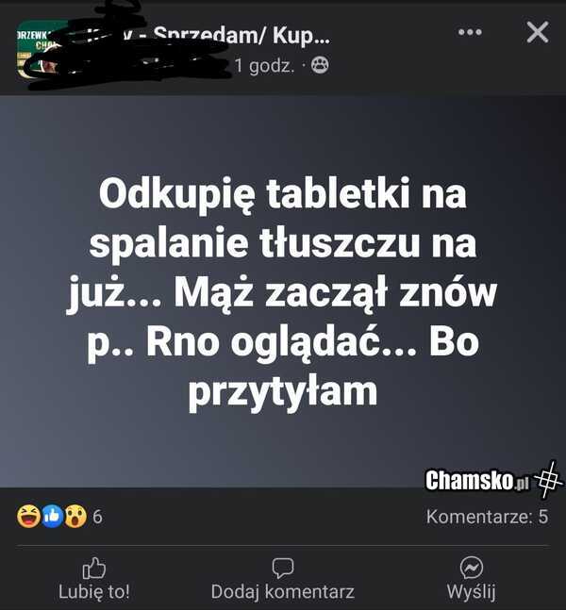Click the wow reaction emoji

[75, 517]
